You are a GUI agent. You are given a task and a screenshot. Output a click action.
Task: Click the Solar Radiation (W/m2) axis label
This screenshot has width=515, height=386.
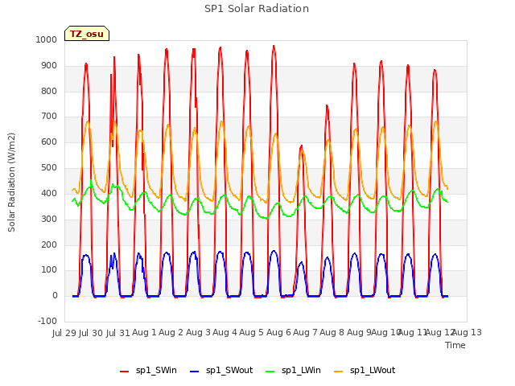tap(11, 183)
